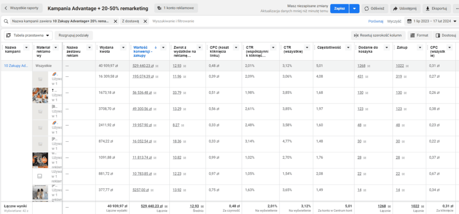
Task: Remove the 'Z dostawą' filter chip
Action: coord(145,21)
